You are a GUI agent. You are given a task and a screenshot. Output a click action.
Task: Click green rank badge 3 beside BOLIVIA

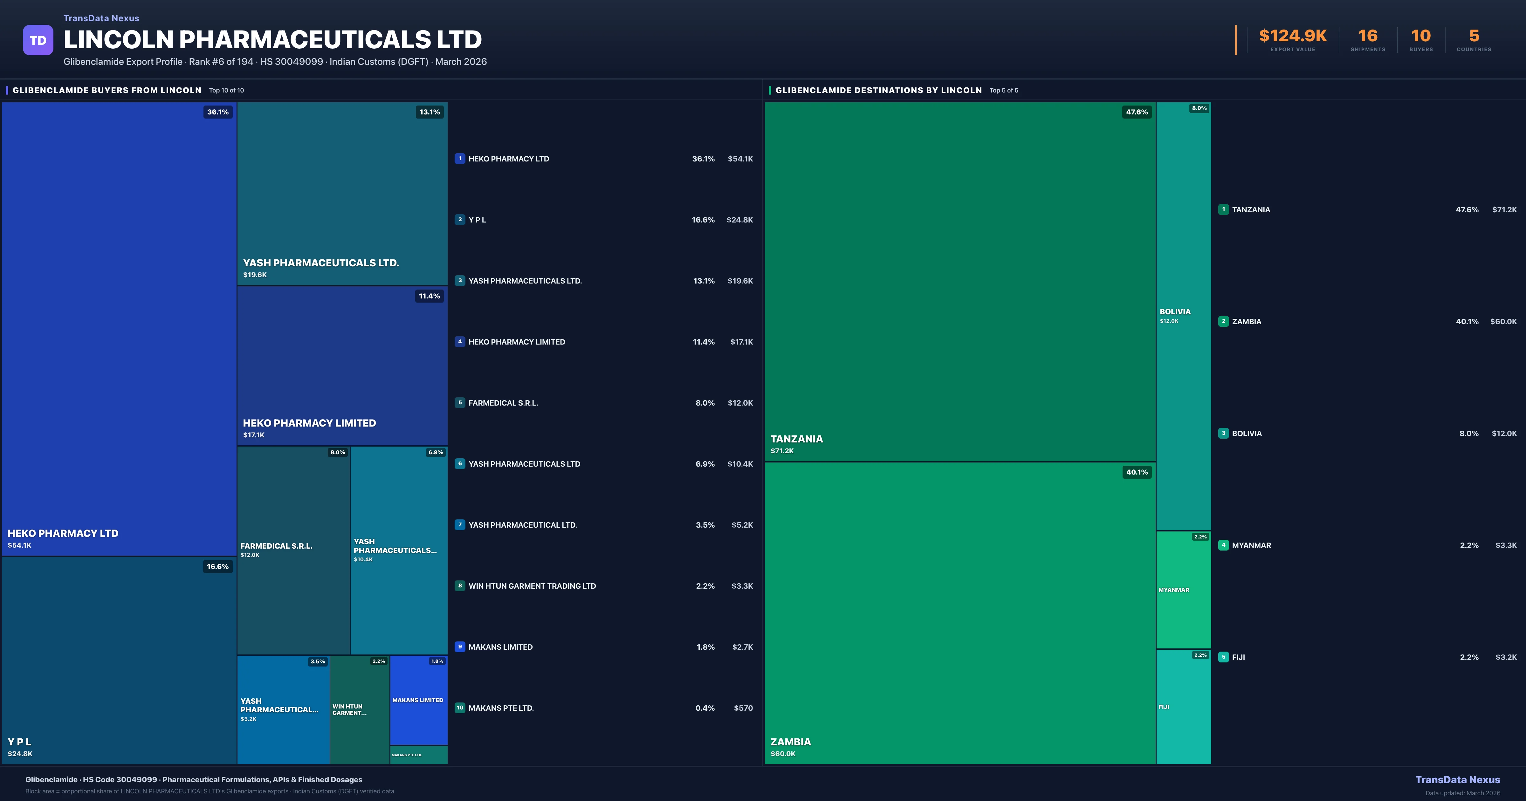point(1223,433)
